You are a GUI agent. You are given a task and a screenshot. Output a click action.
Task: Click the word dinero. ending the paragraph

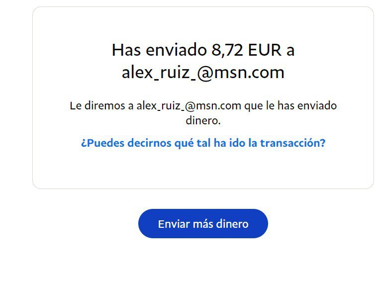[203, 120]
